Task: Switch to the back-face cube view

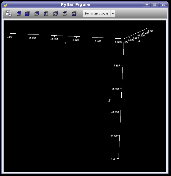Action: (37, 14)
